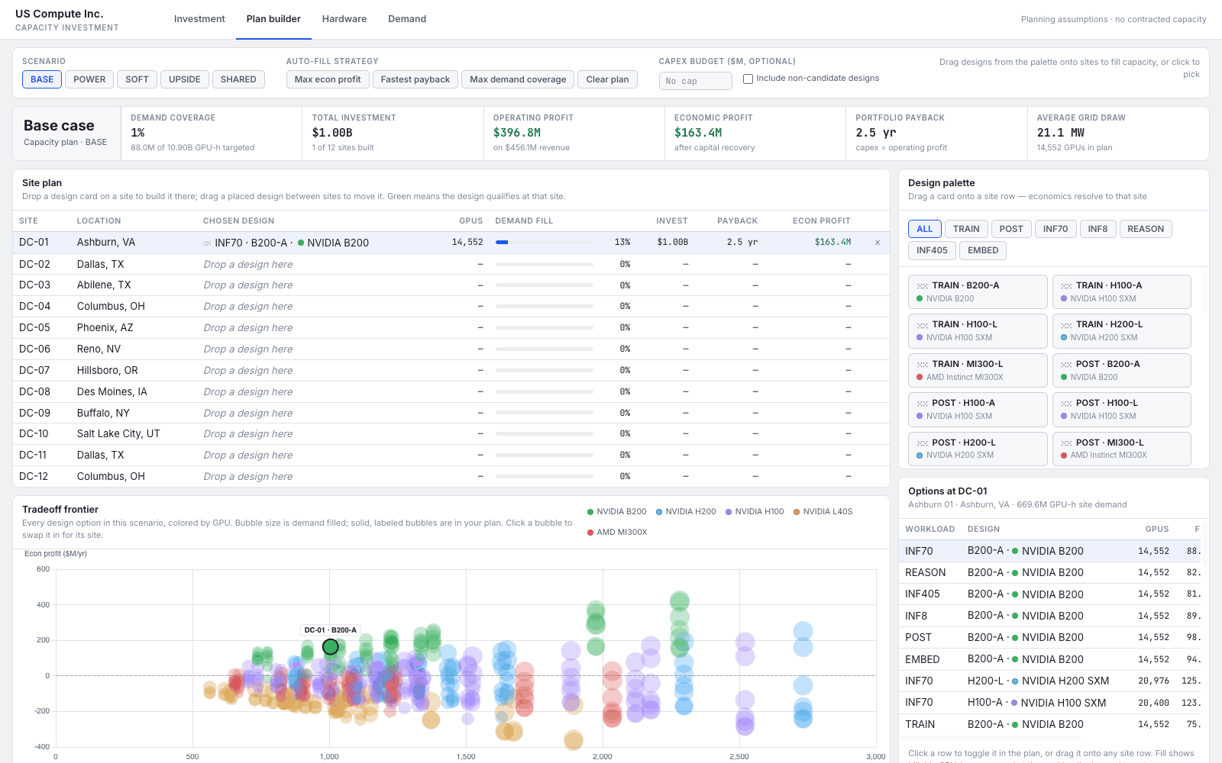Select DC-12 Columbus, OH site row
This screenshot has width=1222, height=763.
click(451, 476)
